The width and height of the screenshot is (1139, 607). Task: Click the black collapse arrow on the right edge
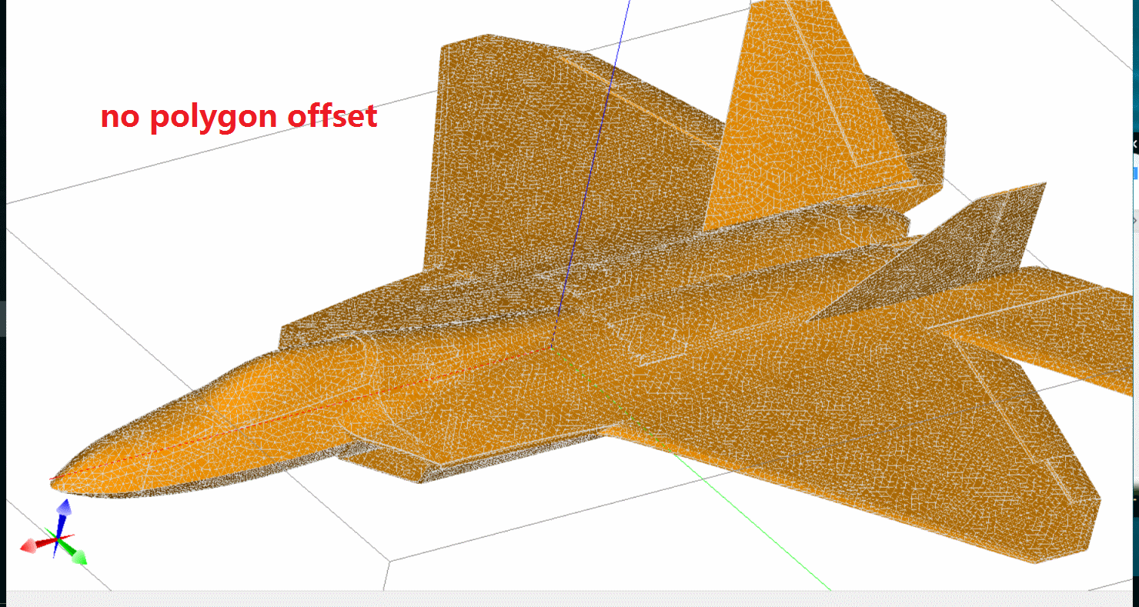[1134, 144]
